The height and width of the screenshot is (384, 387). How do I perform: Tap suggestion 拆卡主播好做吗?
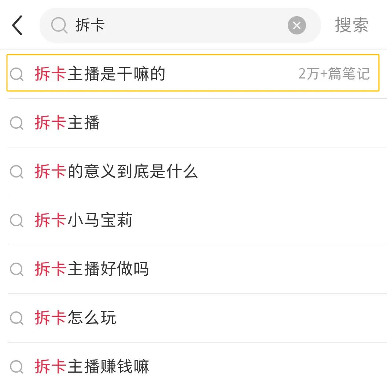(x=92, y=269)
